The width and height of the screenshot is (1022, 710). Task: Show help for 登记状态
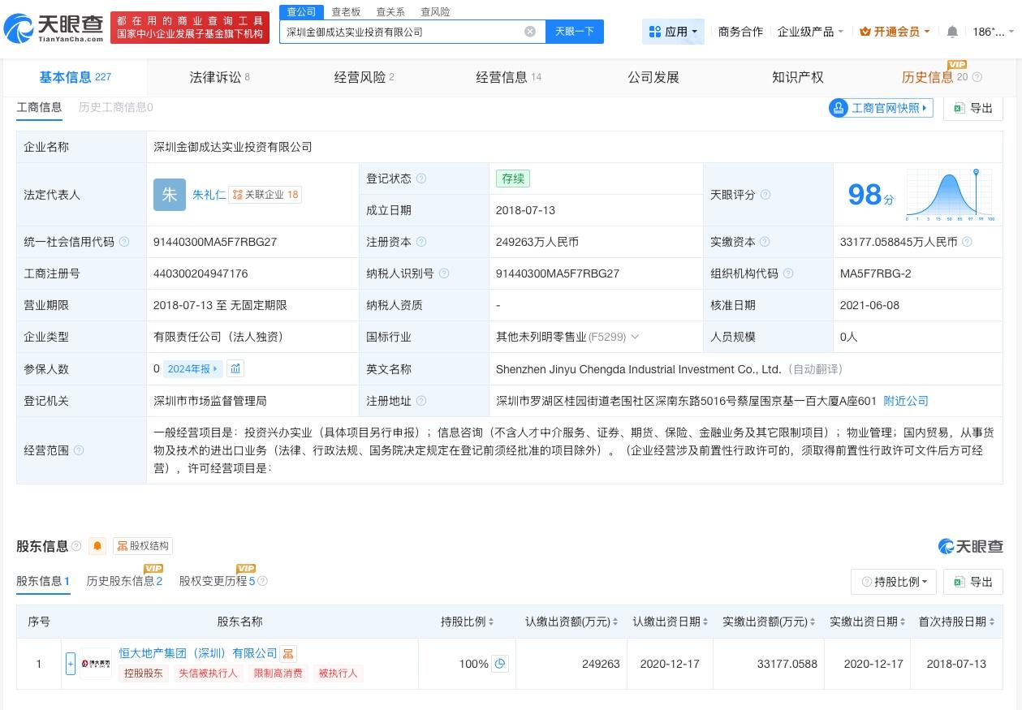click(420, 179)
